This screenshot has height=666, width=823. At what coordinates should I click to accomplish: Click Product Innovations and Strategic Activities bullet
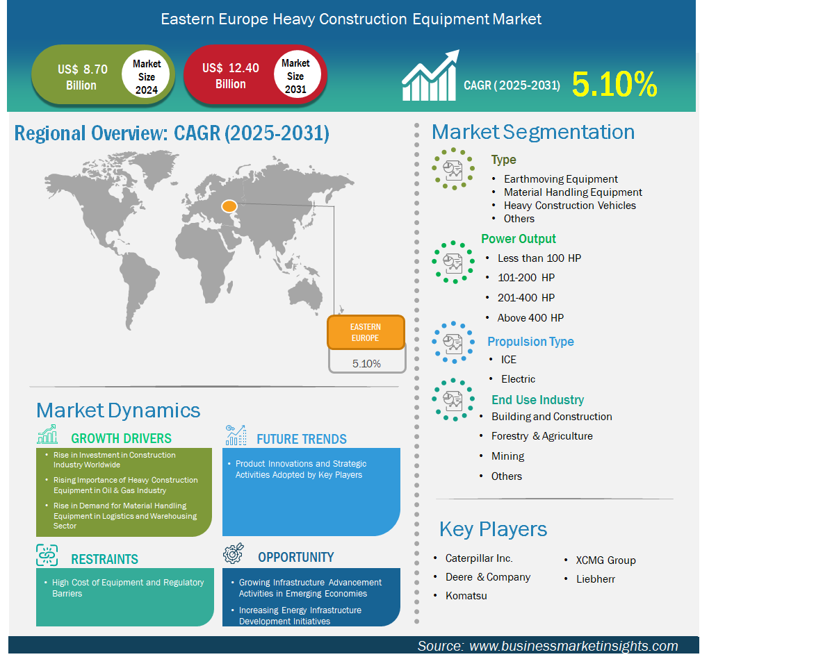pyautogui.click(x=301, y=469)
